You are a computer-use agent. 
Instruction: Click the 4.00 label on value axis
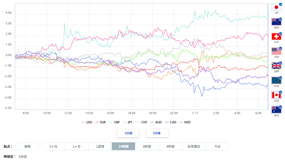point(8,13)
